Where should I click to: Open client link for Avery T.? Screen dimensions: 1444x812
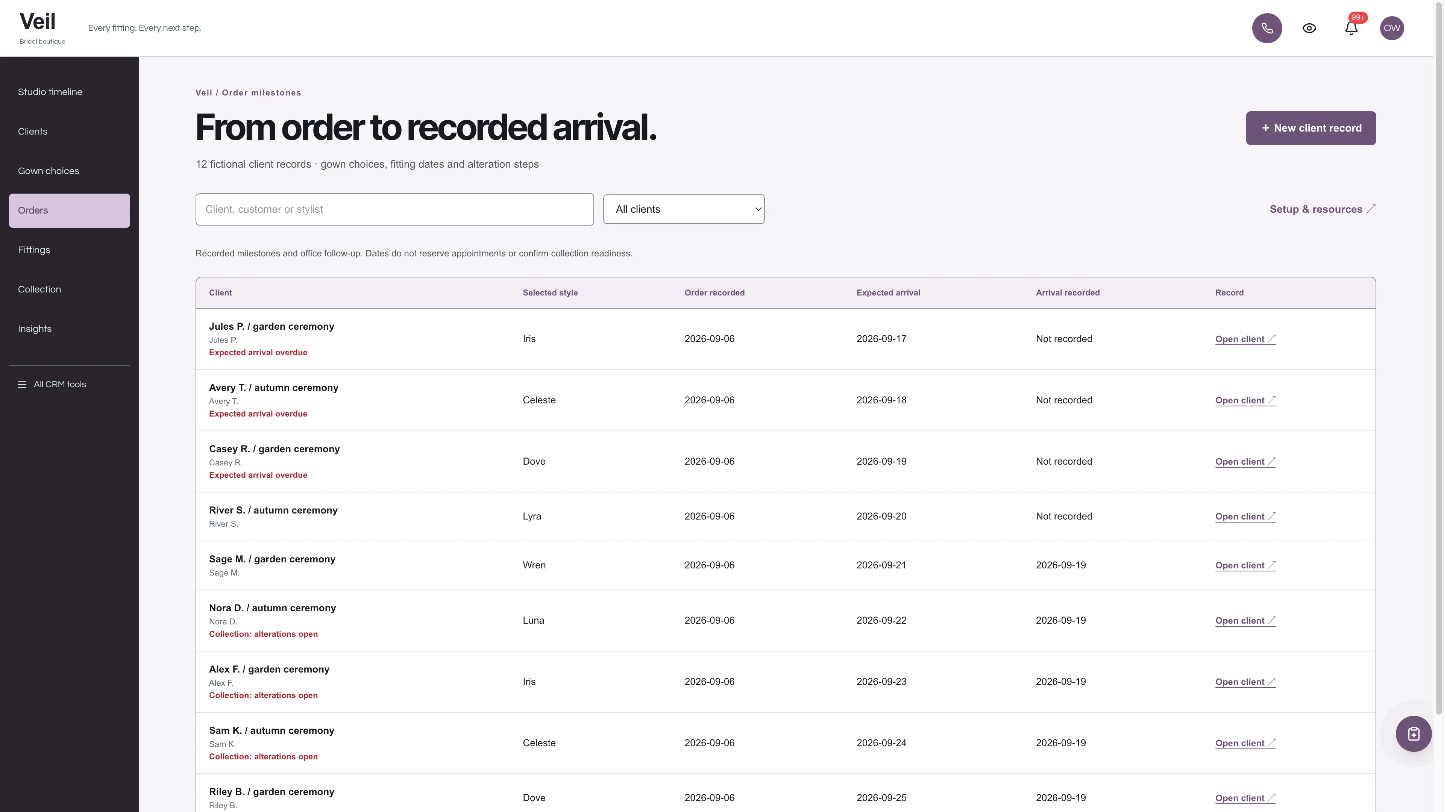1245,400
